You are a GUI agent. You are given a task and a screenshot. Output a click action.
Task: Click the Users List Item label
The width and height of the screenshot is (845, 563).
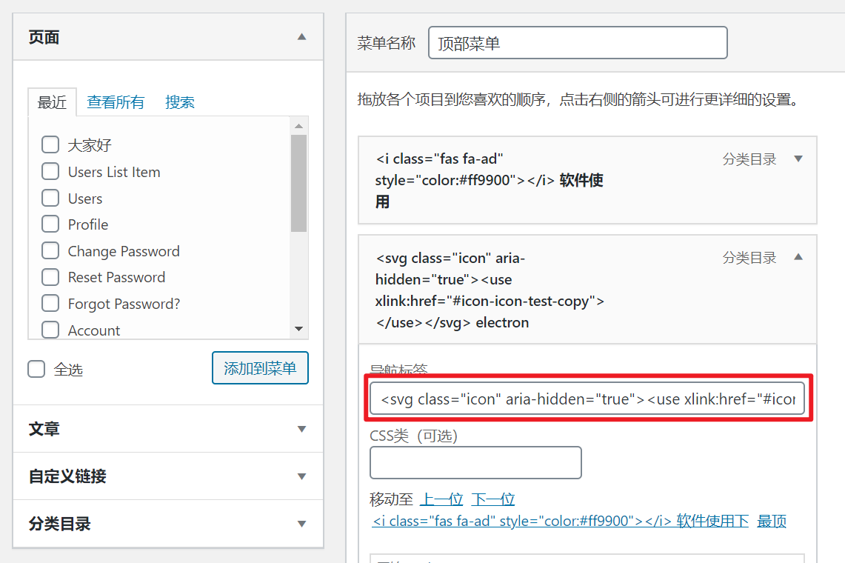click(x=114, y=172)
